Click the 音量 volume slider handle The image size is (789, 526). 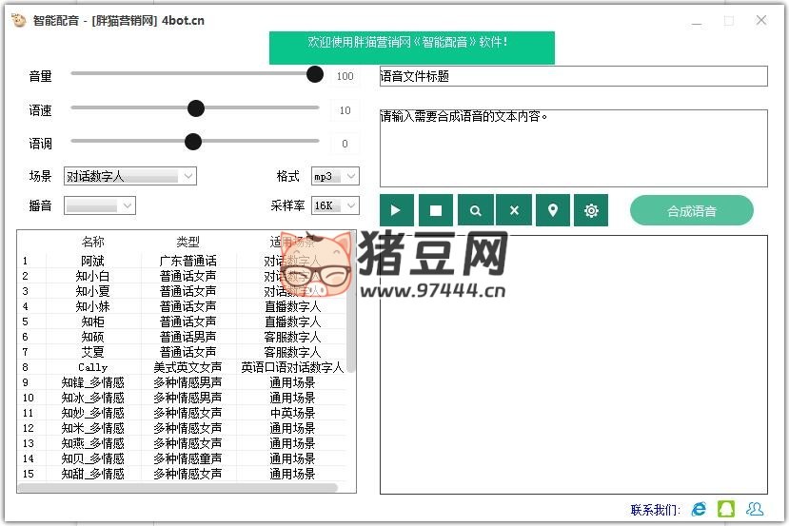(315, 74)
